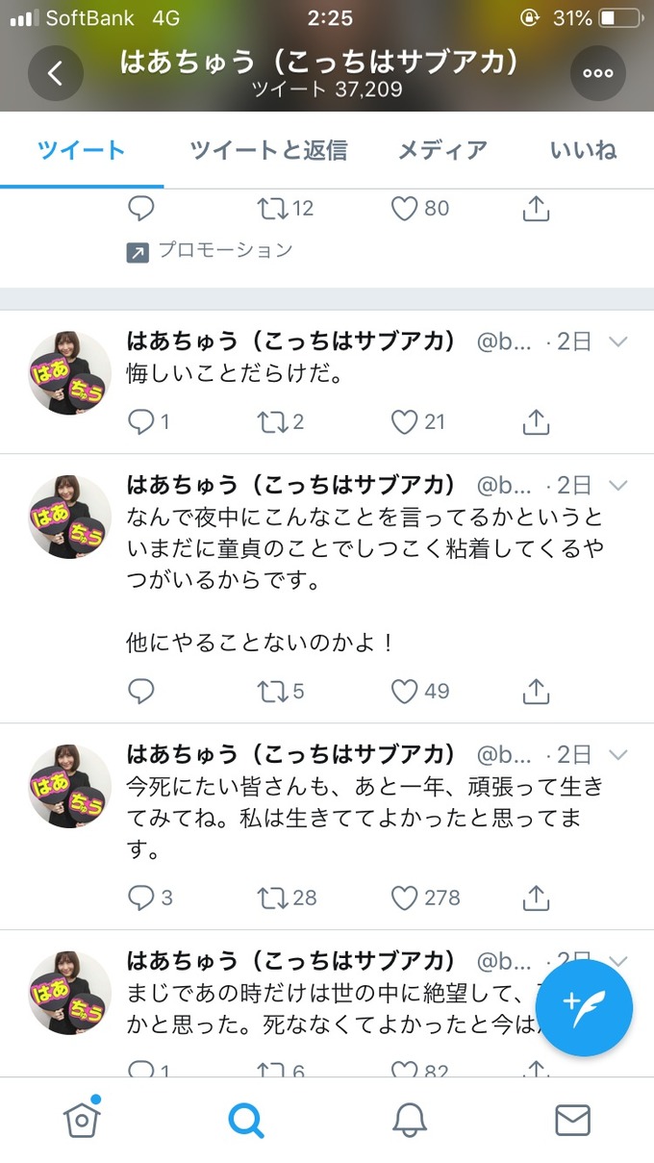
Task: Share the tweet with 21 likes
Action: tap(536, 421)
